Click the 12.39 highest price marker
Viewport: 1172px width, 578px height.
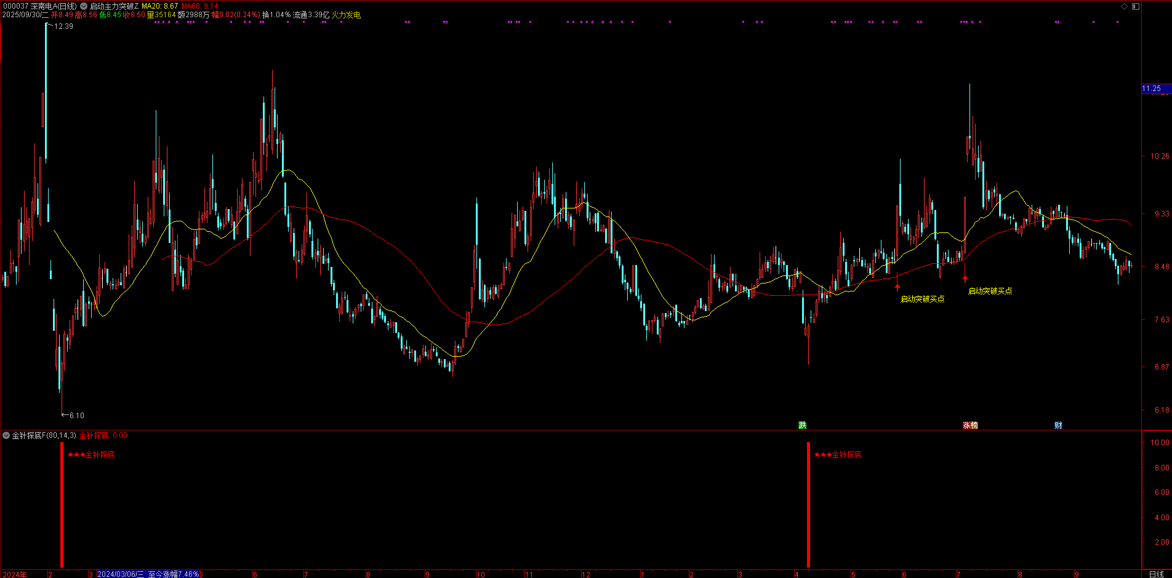point(63,26)
